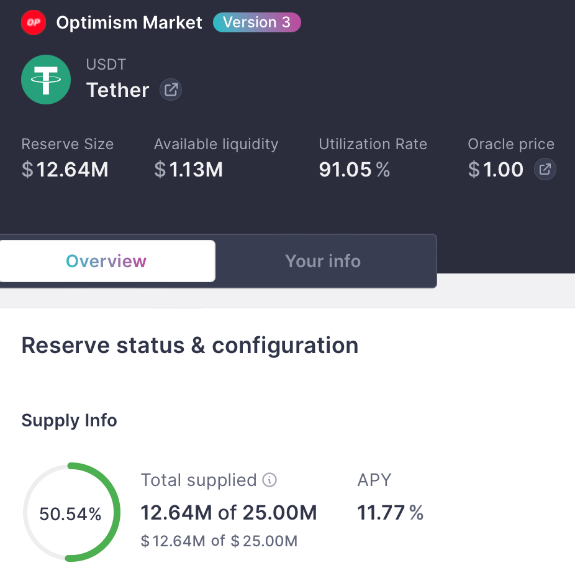Screen dimensions: 575x578
Task: Click the Reserve Size figure
Action: [x=65, y=169]
